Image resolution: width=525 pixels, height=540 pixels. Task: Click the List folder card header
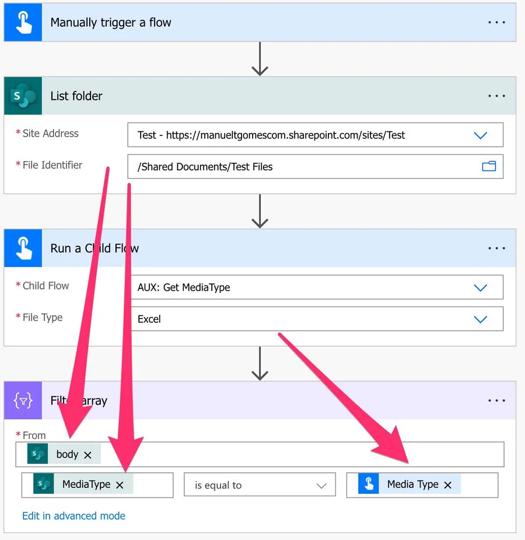pyautogui.click(x=262, y=96)
